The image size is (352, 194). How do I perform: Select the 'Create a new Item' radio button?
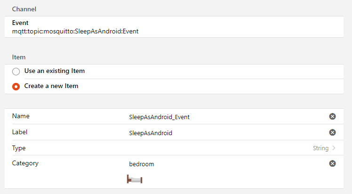click(16, 87)
